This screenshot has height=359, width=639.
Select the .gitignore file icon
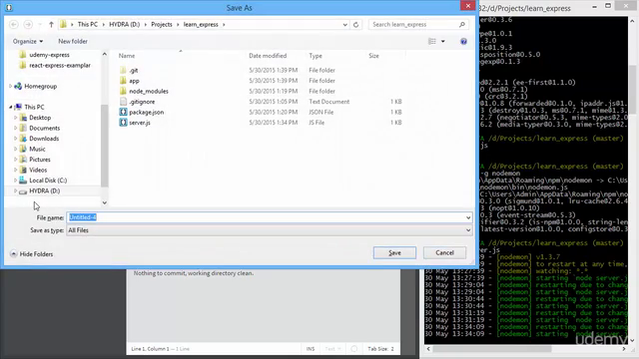[x=123, y=102]
